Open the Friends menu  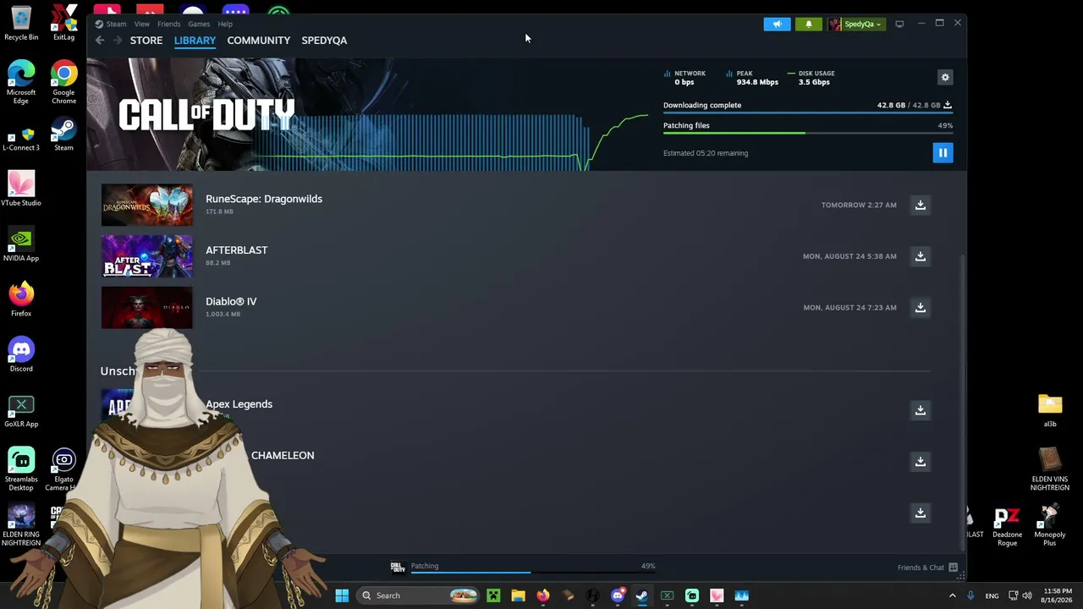point(168,24)
